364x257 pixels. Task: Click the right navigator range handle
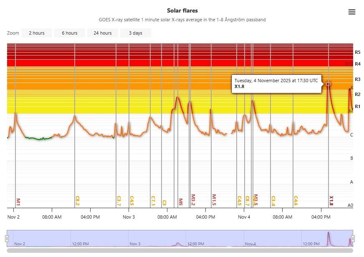[353, 238]
